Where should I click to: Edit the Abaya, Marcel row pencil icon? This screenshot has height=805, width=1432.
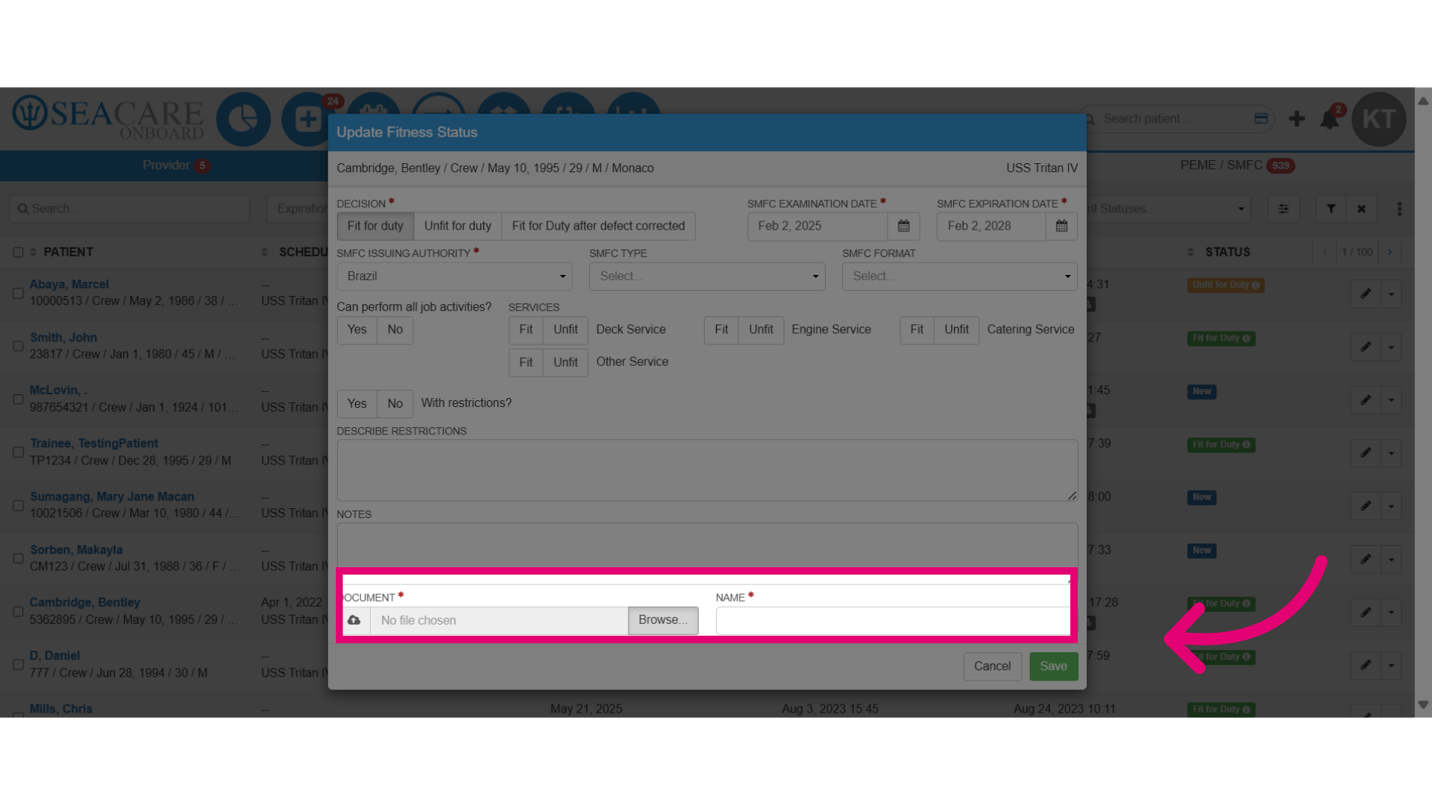coord(1366,294)
